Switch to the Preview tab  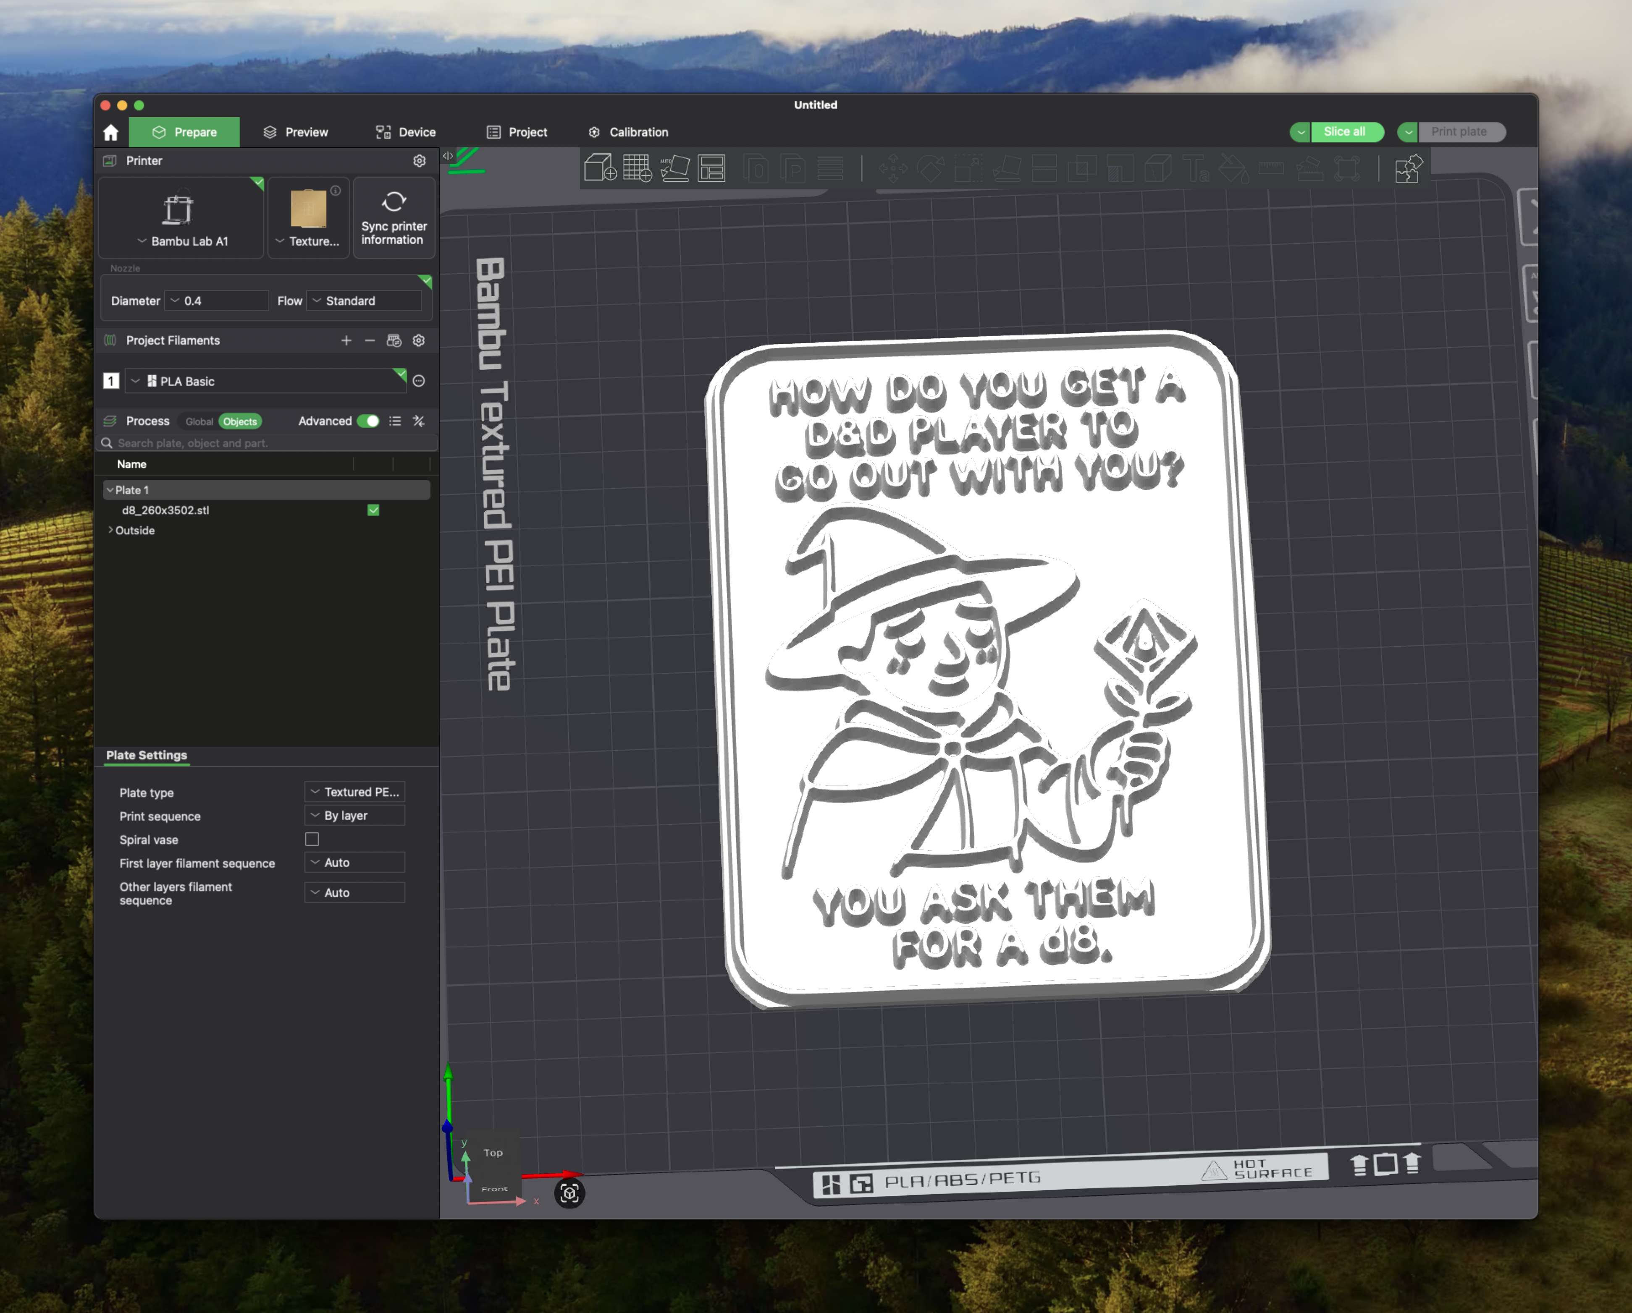pos(296,133)
